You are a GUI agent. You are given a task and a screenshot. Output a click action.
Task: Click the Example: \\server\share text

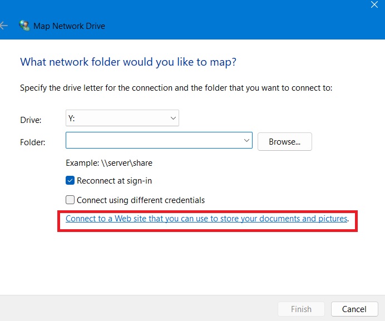click(x=109, y=163)
